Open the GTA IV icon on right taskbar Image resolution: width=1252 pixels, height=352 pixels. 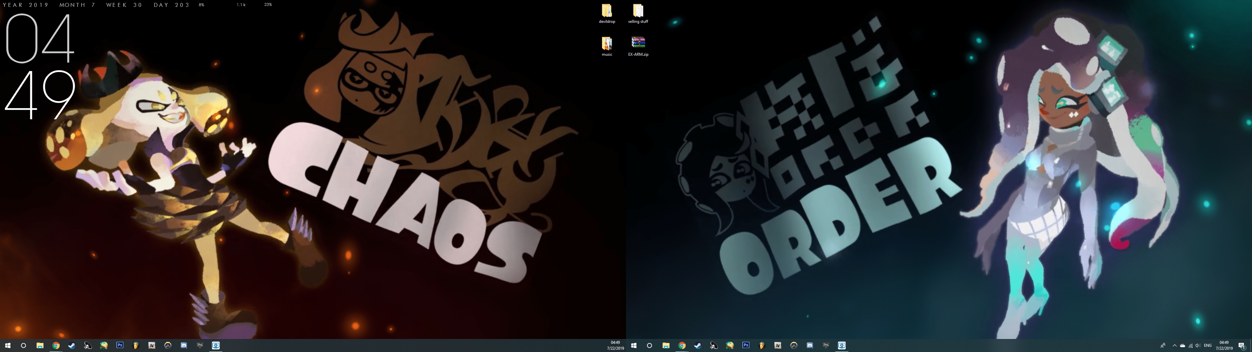[778, 346]
